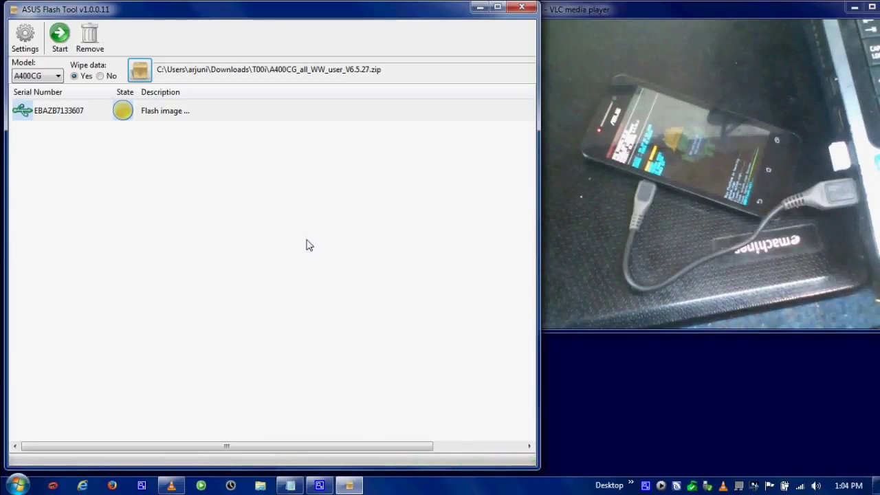Open the Model A400CG dropdown
This screenshot has height=495, width=880.
point(38,76)
